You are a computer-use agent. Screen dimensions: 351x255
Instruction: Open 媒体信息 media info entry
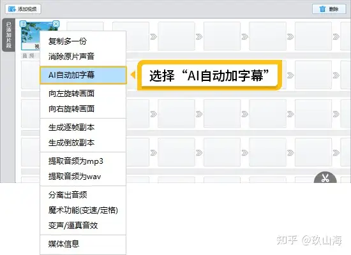click(x=83, y=244)
